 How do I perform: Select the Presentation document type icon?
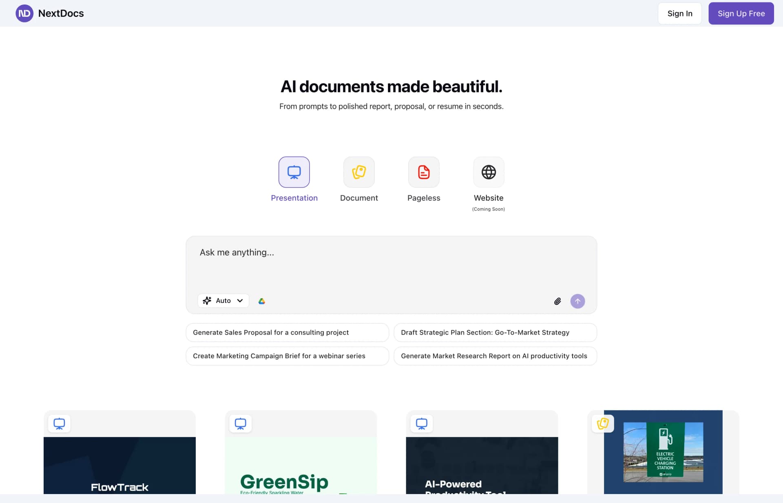(294, 172)
